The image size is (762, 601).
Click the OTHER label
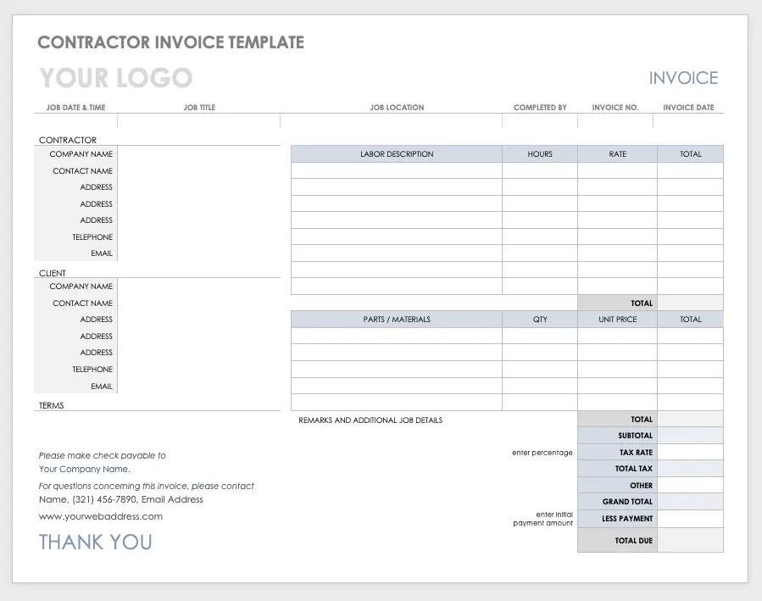click(641, 486)
